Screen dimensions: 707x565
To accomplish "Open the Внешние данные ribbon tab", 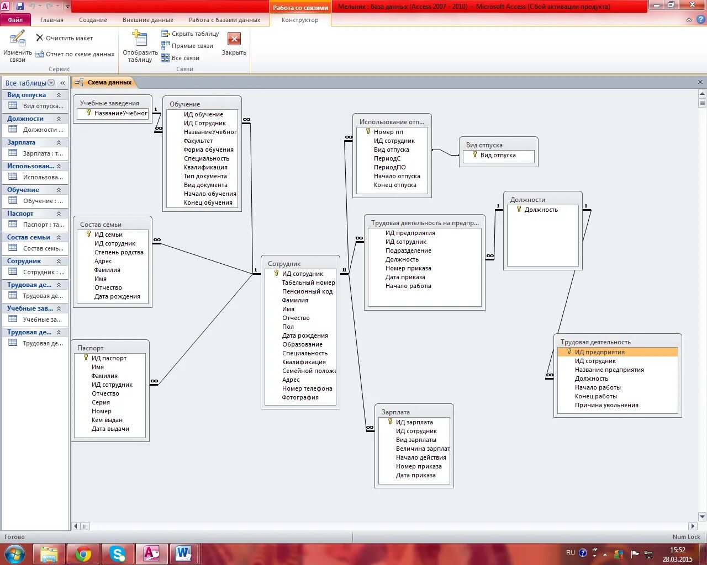I will [x=148, y=20].
